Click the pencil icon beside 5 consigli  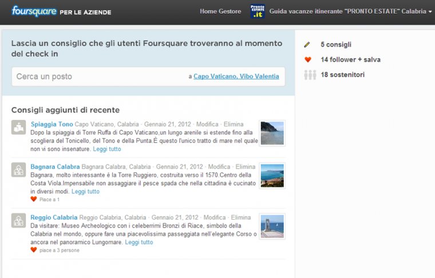tap(307, 45)
